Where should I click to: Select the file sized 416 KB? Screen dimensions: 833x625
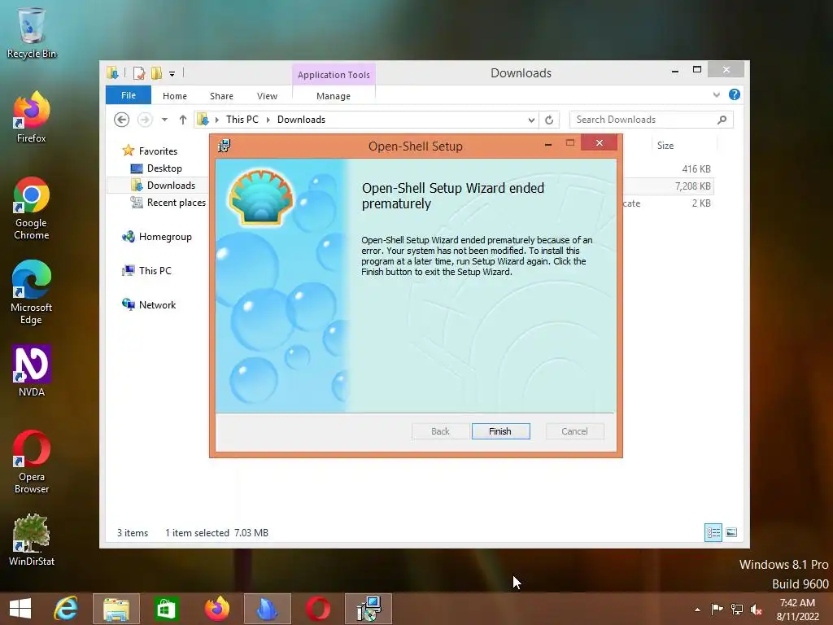click(x=696, y=169)
